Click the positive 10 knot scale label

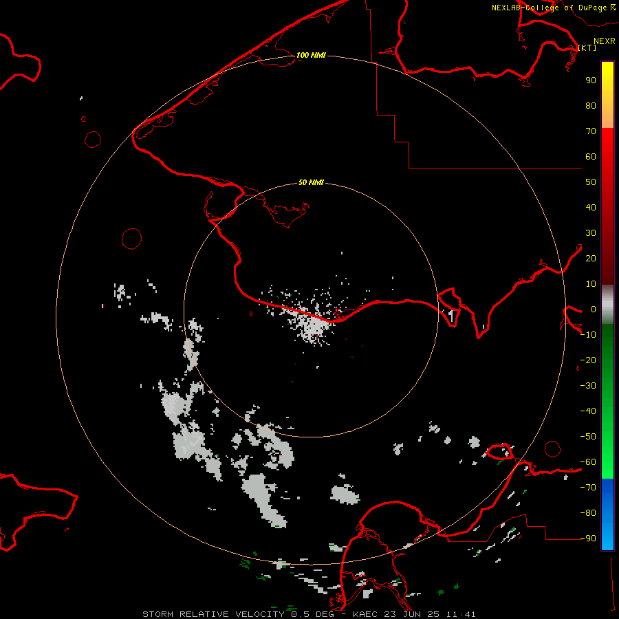click(x=591, y=284)
